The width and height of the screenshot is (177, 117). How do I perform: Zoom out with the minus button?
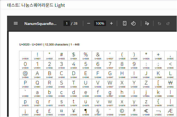tap(89, 24)
